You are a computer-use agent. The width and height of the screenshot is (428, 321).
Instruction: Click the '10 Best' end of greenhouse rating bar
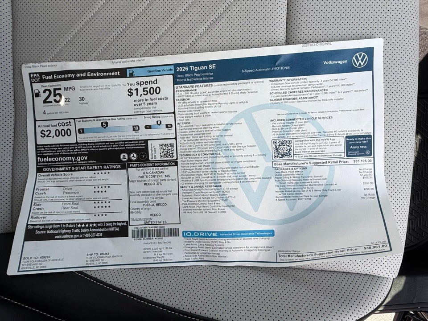(136, 128)
